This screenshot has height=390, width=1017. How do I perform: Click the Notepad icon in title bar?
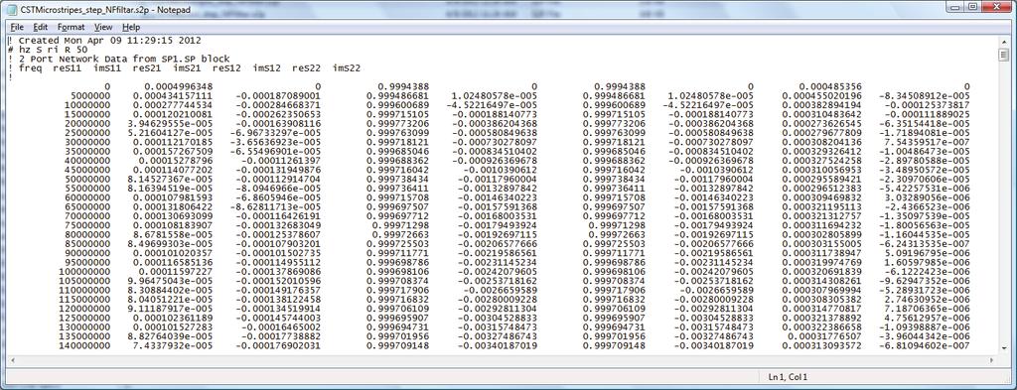[x=11, y=8]
